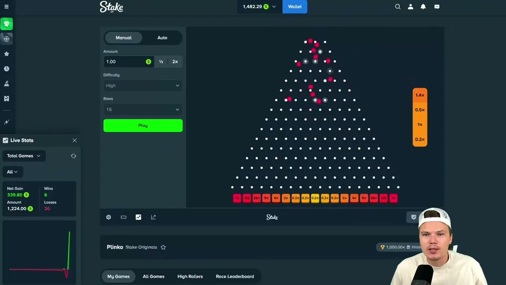Click the Live Stats chart icon in panel header
This screenshot has height=285, width=506.
[x=6, y=141]
